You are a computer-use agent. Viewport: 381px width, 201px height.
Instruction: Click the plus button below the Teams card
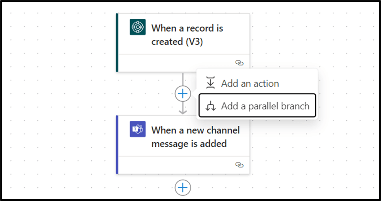coord(183,188)
